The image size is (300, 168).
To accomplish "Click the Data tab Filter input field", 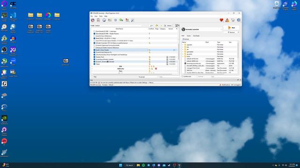I will point(225,77).
